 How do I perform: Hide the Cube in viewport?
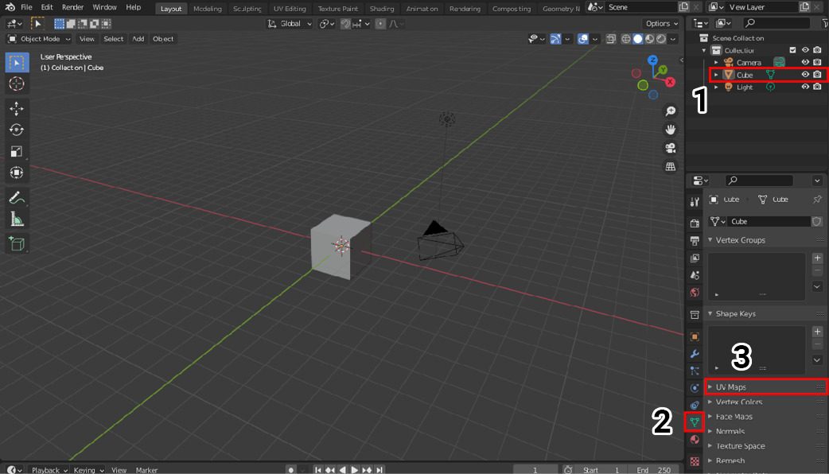(805, 75)
